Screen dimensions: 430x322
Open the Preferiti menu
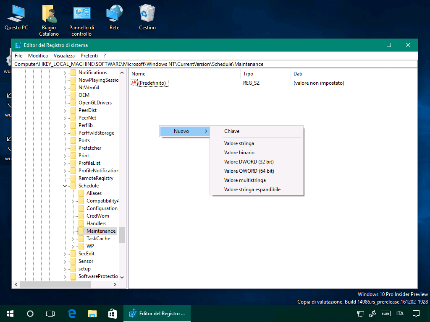click(89, 56)
